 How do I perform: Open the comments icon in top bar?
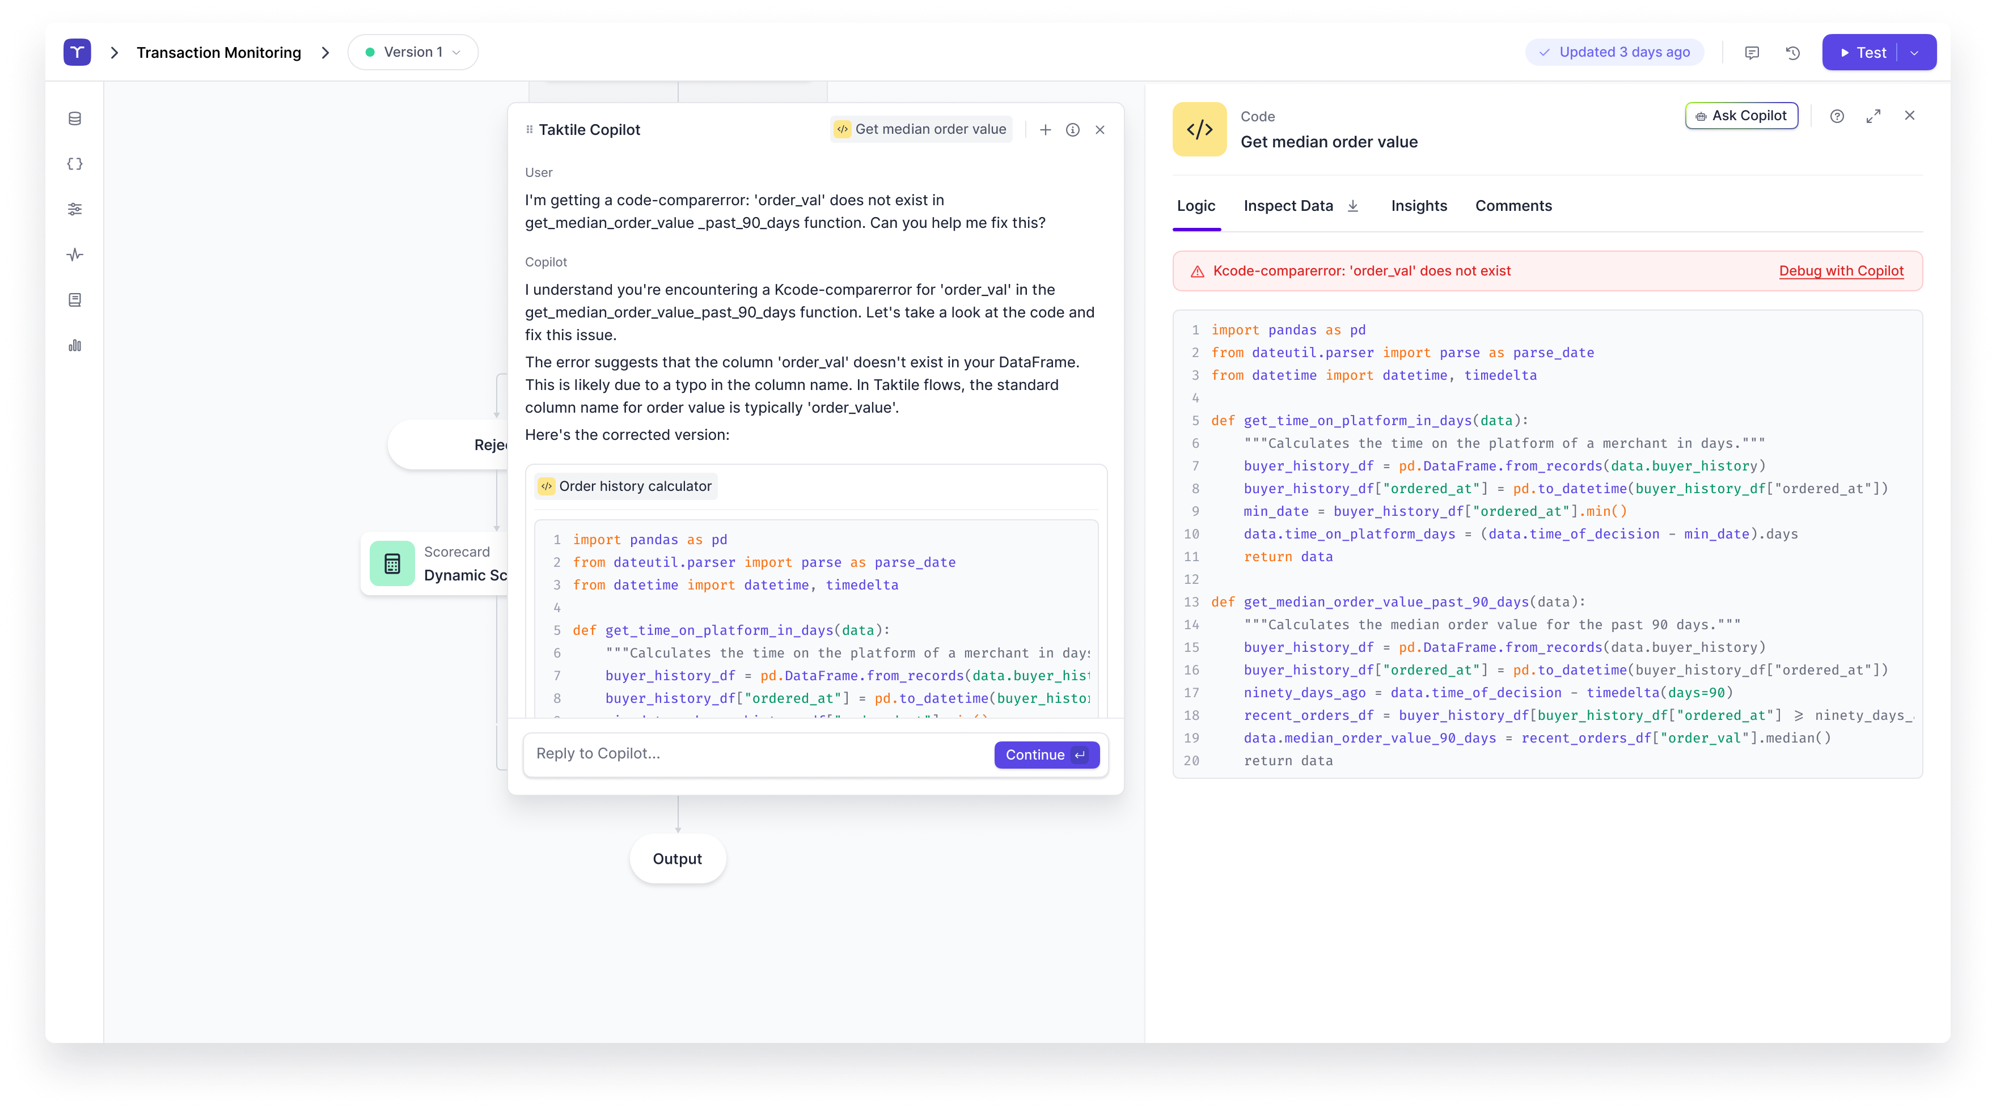click(x=1751, y=53)
